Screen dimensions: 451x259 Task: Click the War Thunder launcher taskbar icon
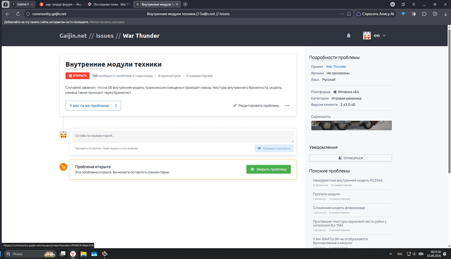point(105,254)
